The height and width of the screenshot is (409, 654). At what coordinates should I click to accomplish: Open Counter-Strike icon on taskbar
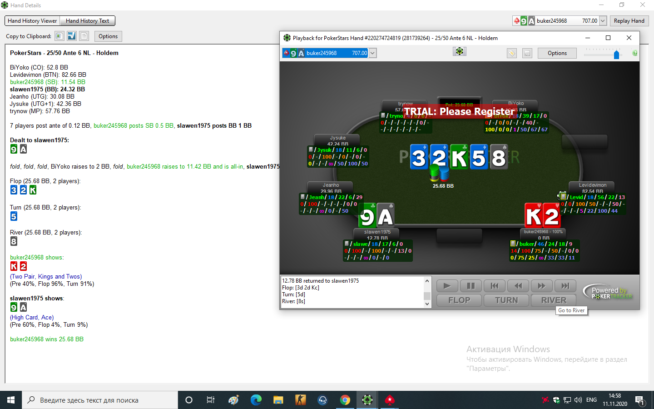[301, 400]
